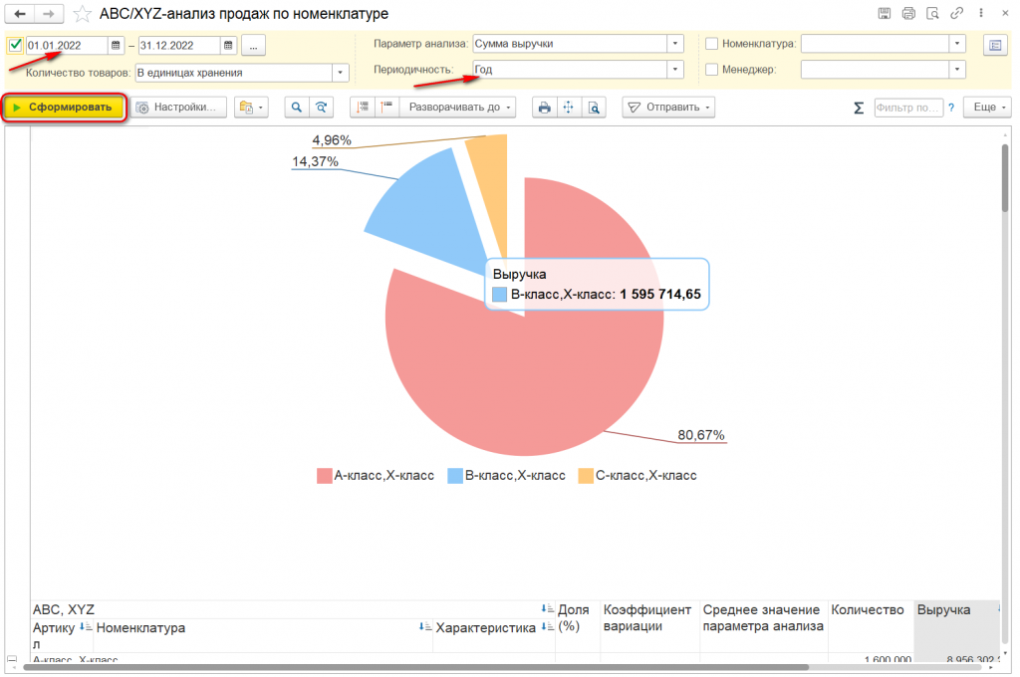1020x677 pixels.
Task: Click the А-класс,Х-класс legend swatch
Action: coord(324,476)
